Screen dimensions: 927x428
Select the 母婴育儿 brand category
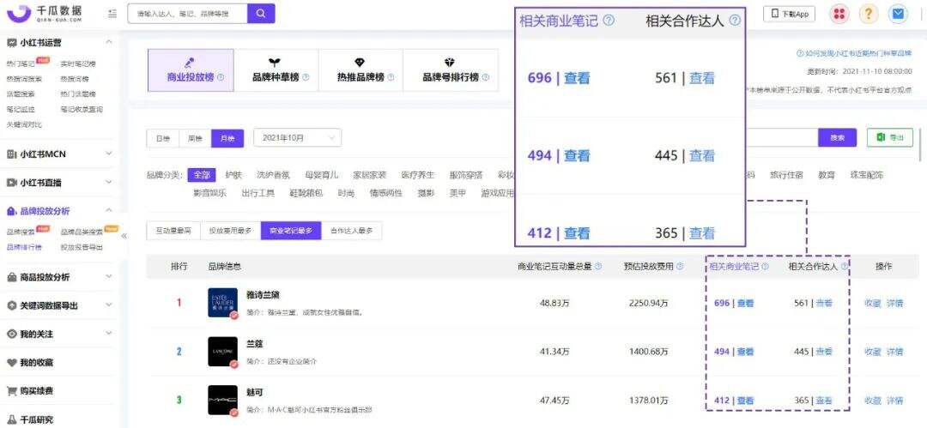tap(322, 175)
